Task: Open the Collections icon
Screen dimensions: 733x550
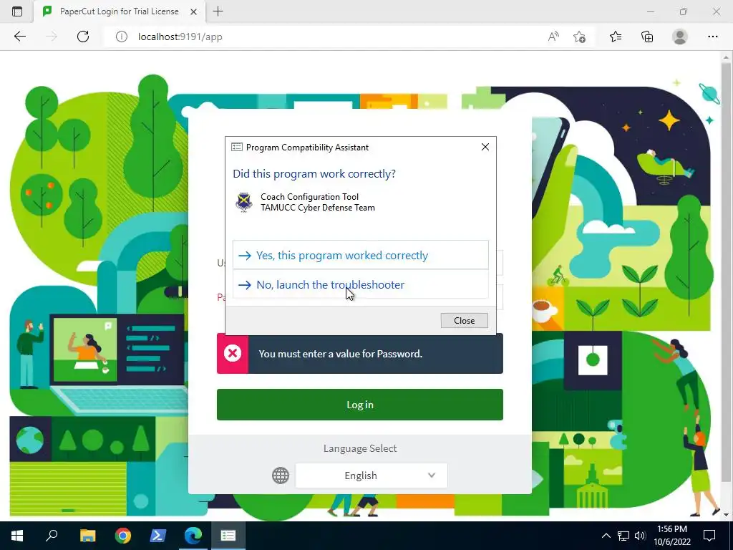Action: [647, 37]
